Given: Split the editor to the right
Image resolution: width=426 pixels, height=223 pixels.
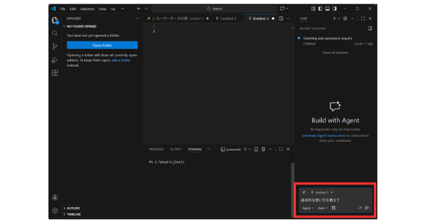Looking at the screenshot, I should (281, 18).
